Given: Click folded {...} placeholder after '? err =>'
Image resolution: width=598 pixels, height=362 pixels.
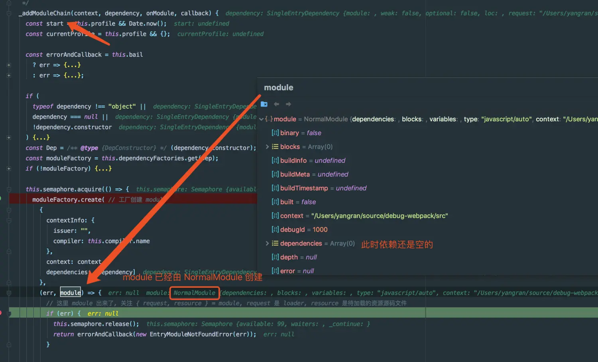Looking at the screenshot, I should point(72,65).
